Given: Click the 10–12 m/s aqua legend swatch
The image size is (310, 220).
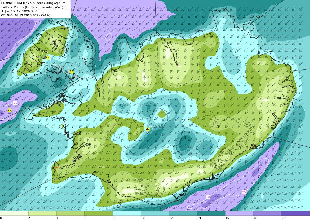Looking at the screenshot, I should point(155,213).
